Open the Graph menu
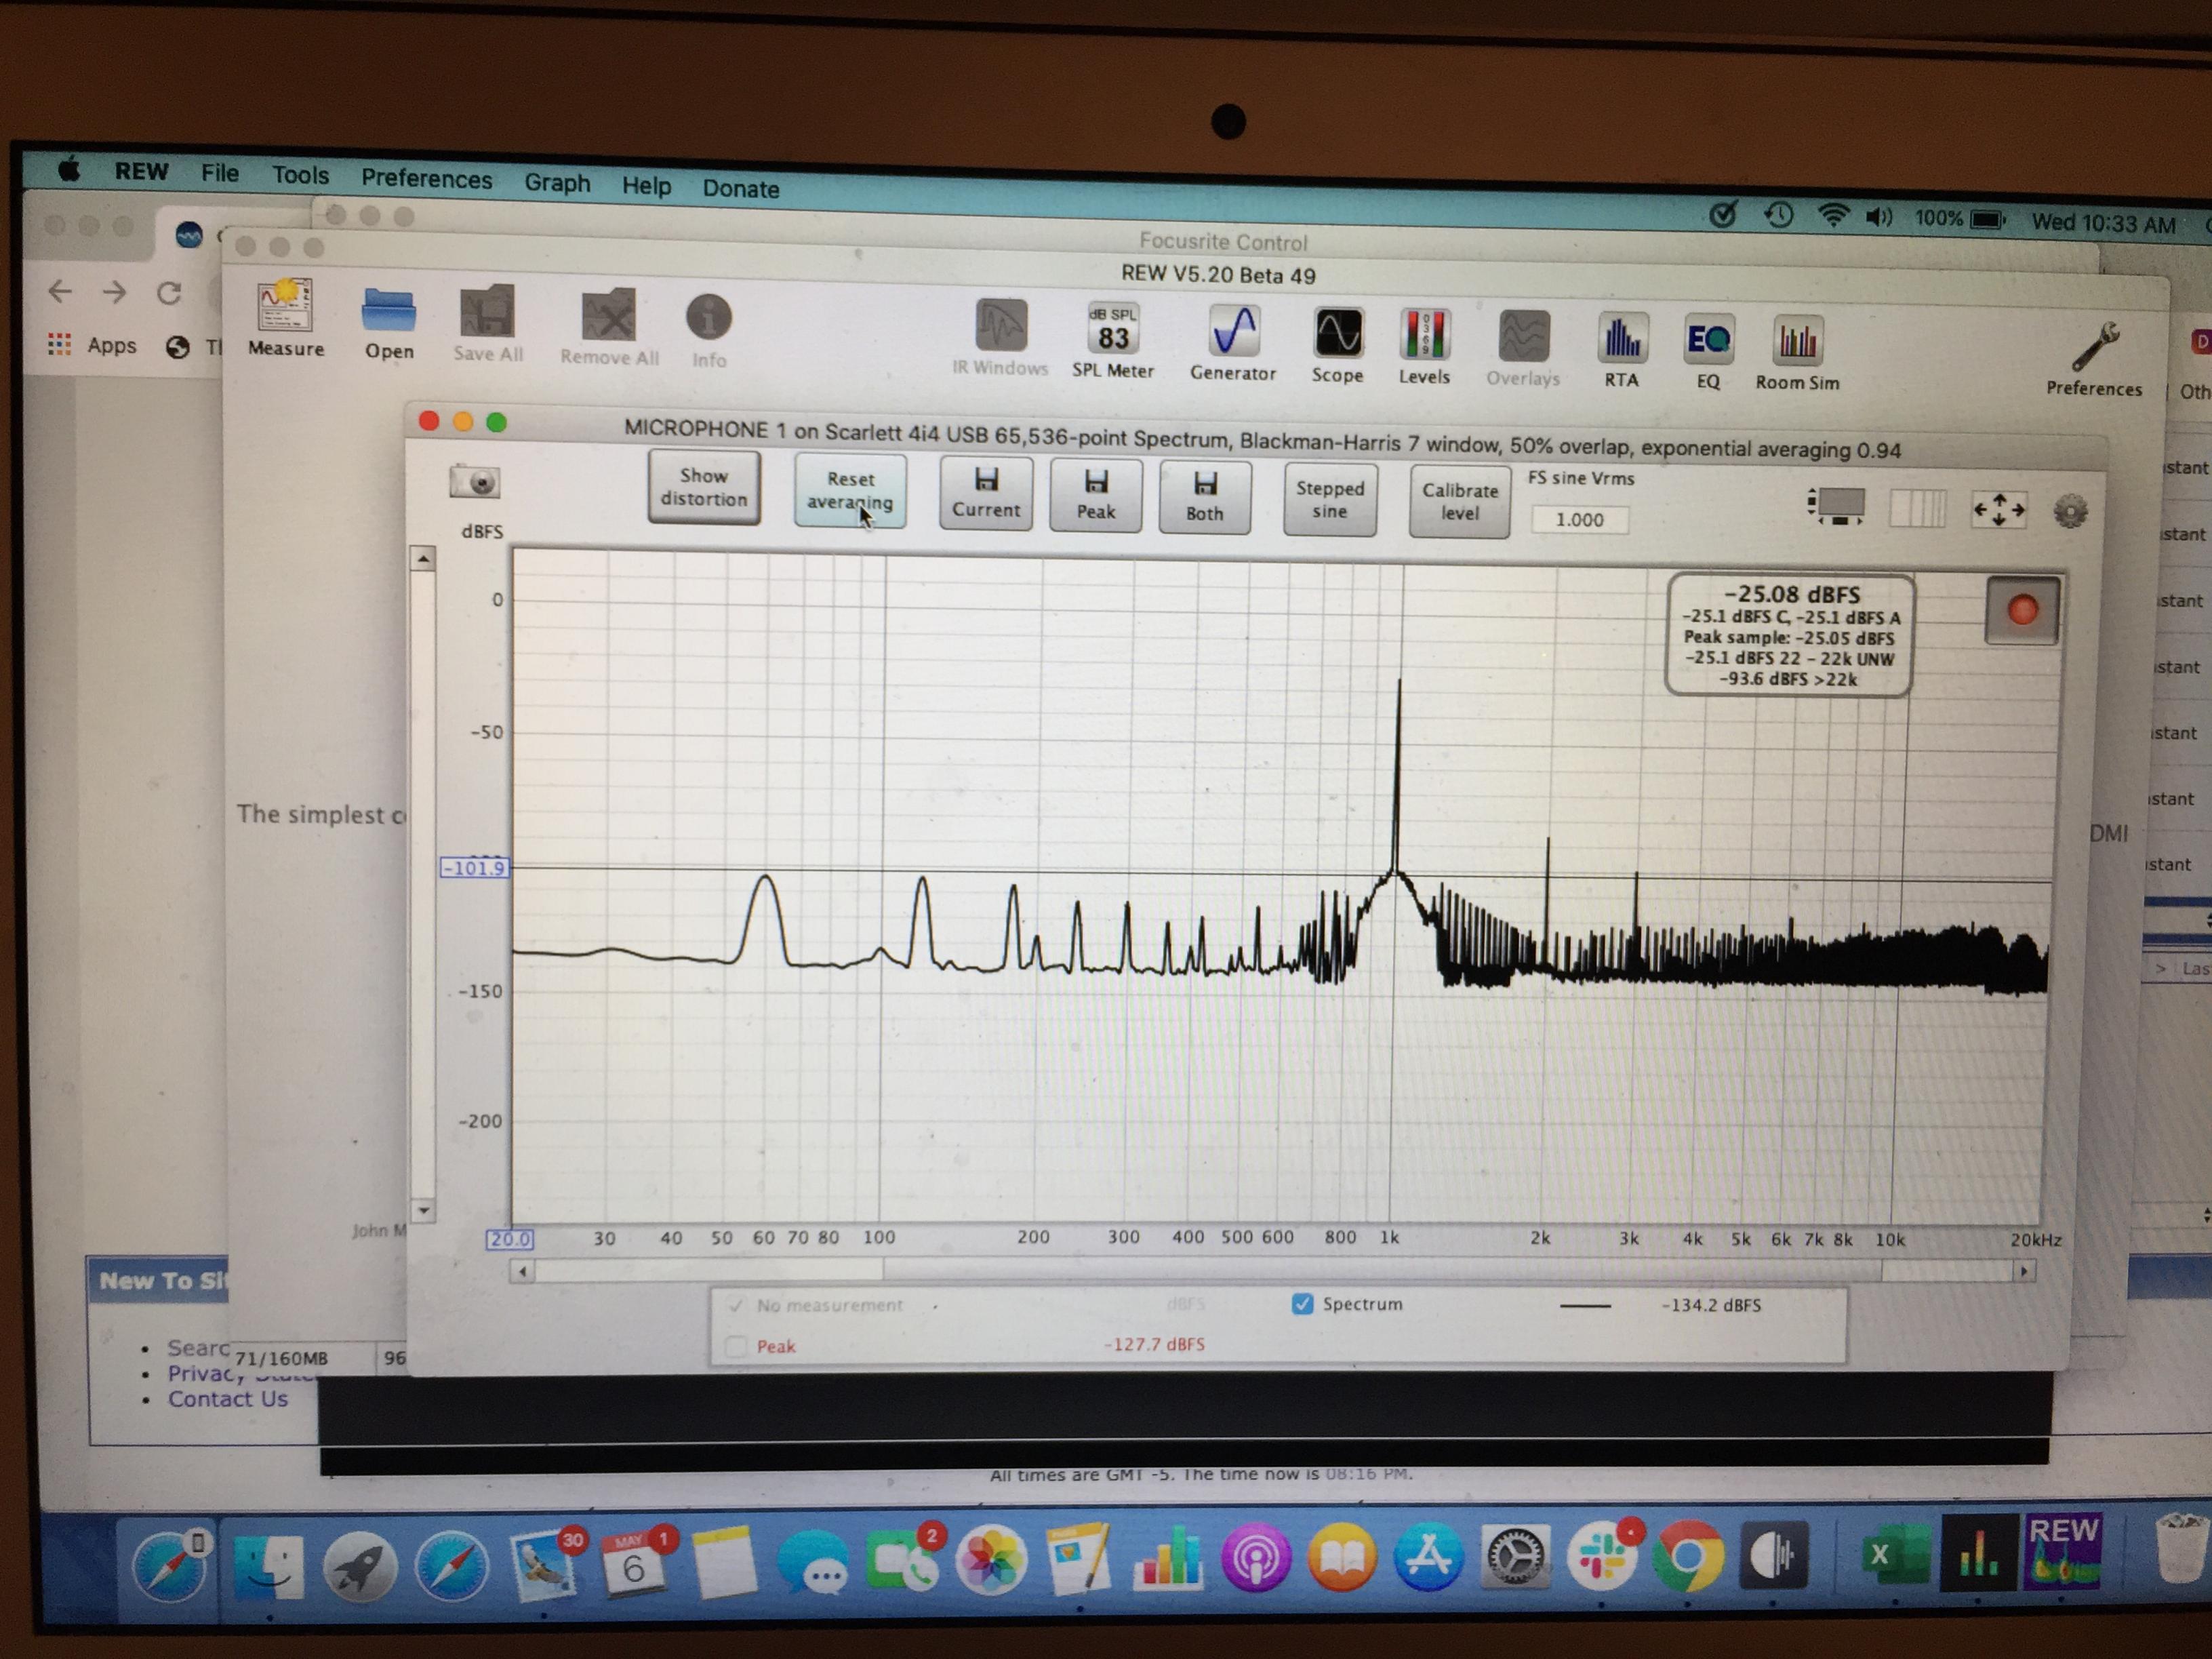 pos(557,183)
